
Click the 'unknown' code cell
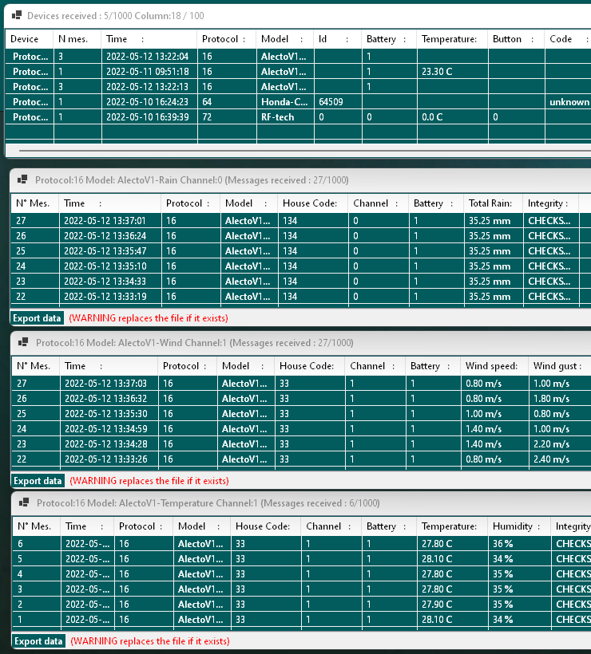click(x=568, y=102)
